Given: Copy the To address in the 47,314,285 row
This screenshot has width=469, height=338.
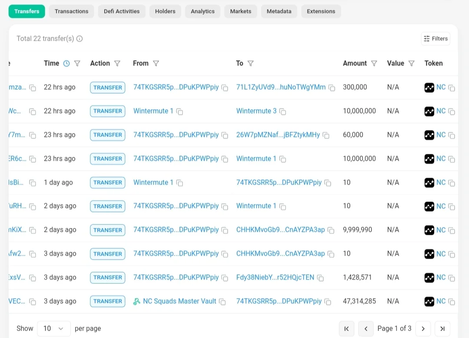Looking at the screenshot, I should (328, 302).
